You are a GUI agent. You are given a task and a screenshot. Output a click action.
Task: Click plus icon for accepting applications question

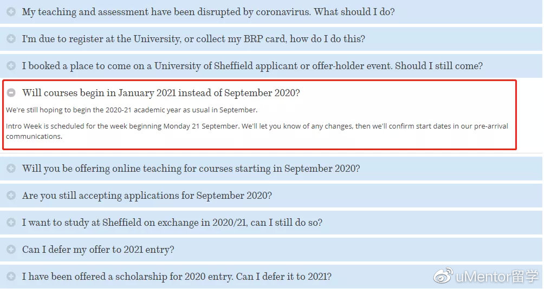point(11,196)
